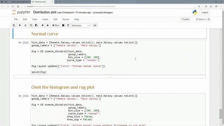Open the Edit menu
Viewport: 224px width, 126px height.
pos(25,19)
